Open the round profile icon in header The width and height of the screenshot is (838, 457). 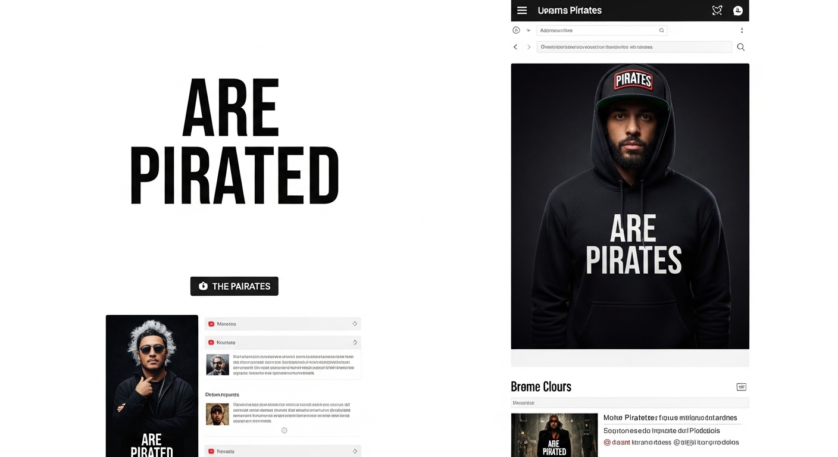click(x=738, y=10)
